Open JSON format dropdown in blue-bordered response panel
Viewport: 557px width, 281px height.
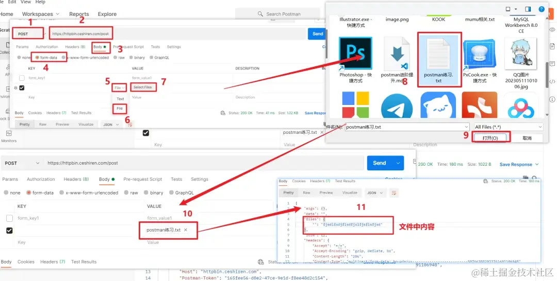click(x=375, y=193)
